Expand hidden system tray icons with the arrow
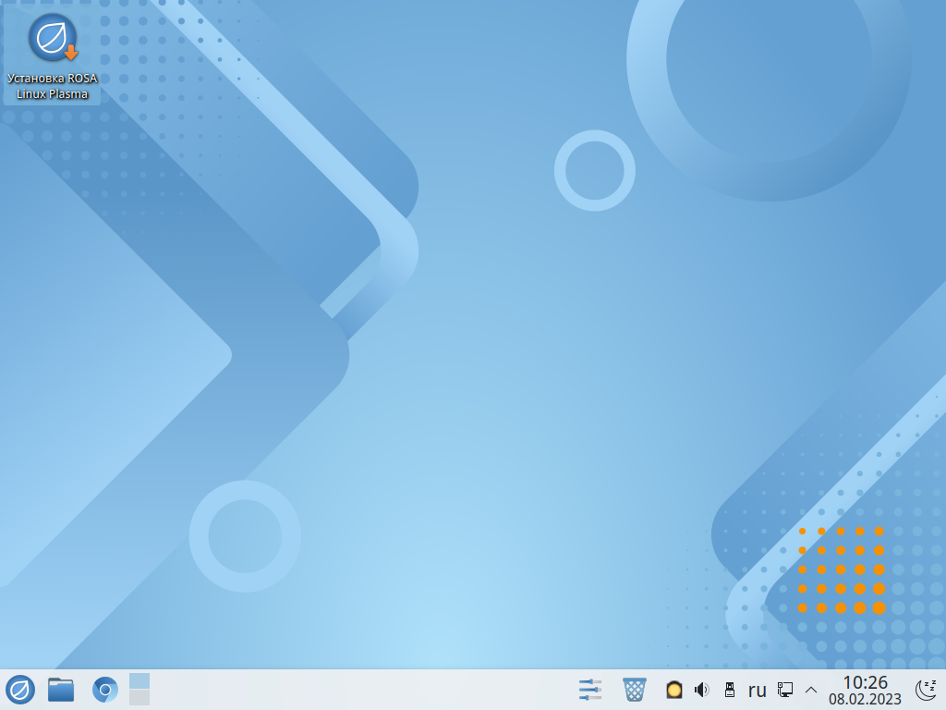The image size is (946, 710). point(811,690)
